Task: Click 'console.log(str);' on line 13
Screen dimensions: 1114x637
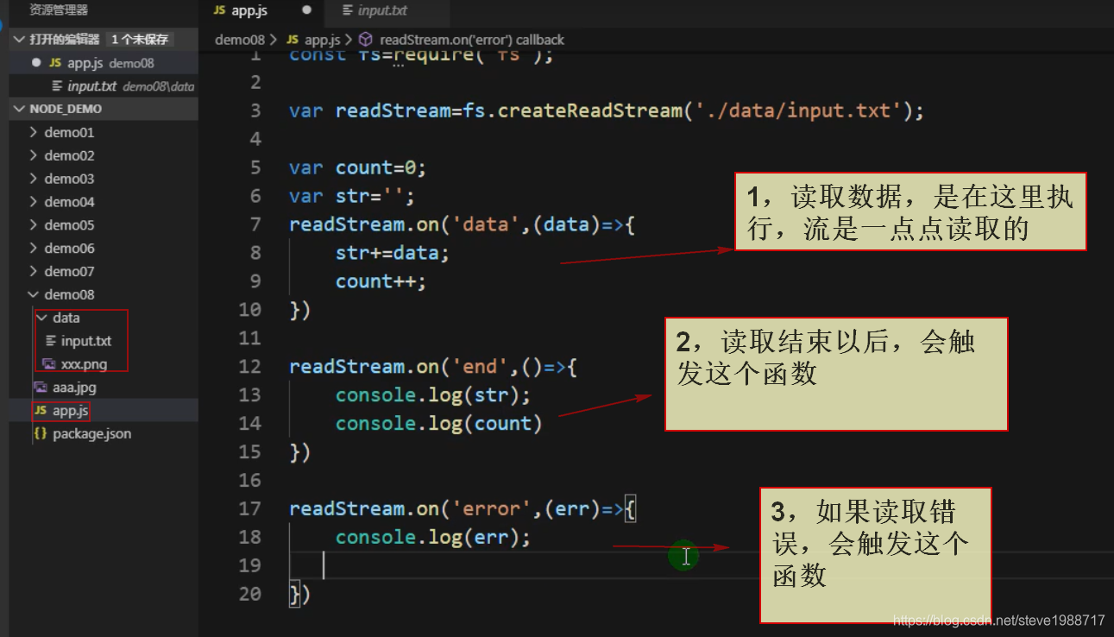Action: 433,394
